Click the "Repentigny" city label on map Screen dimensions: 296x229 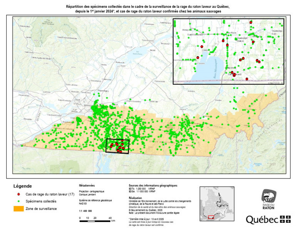click(x=103, y=91)
